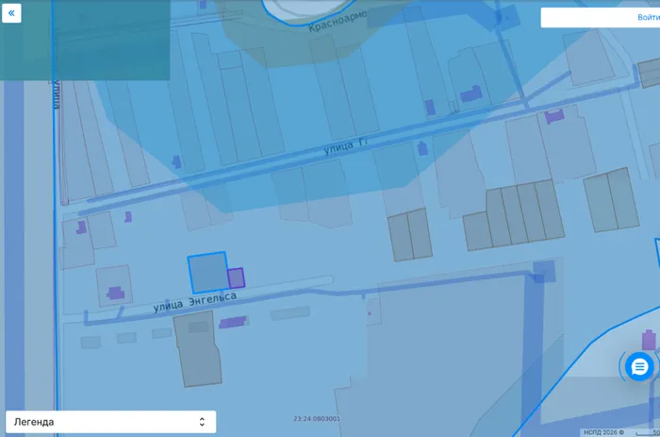660x437 pixels.
Task: Open the chat support bubble icon
Action: tap(639, 367)
